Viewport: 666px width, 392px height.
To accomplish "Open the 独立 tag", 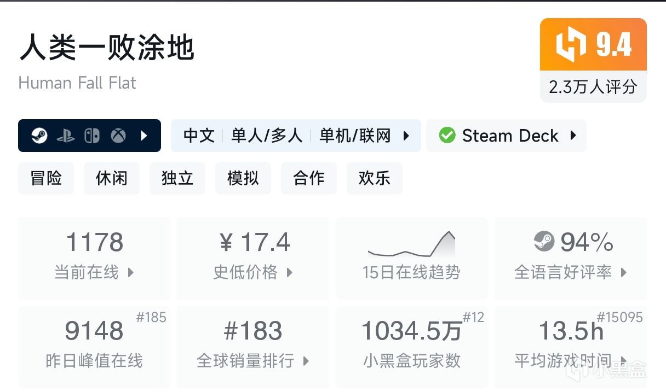I will [177, 178].
